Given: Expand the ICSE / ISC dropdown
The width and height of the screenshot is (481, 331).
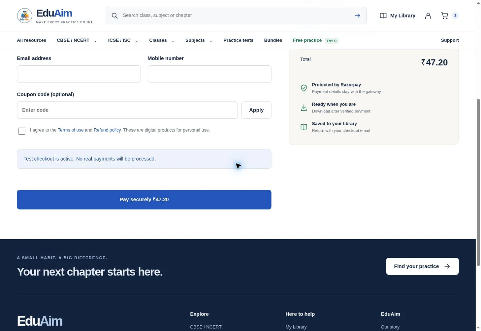Looking at the screenshot, I should (x=123, y=40).
